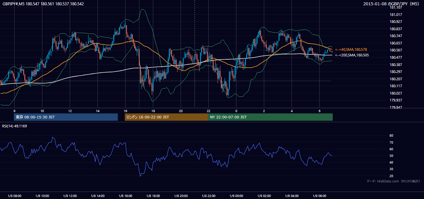Viewport: 424px width, 199px height.
Task: Select the 200 SMA 180.505 white label
Action: (x=352, y=55)
